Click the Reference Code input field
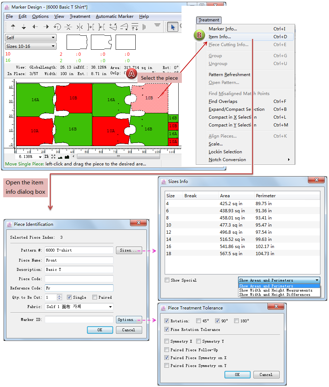The width and height of the screenshot is (329, 387). click(x=79, y=288)
